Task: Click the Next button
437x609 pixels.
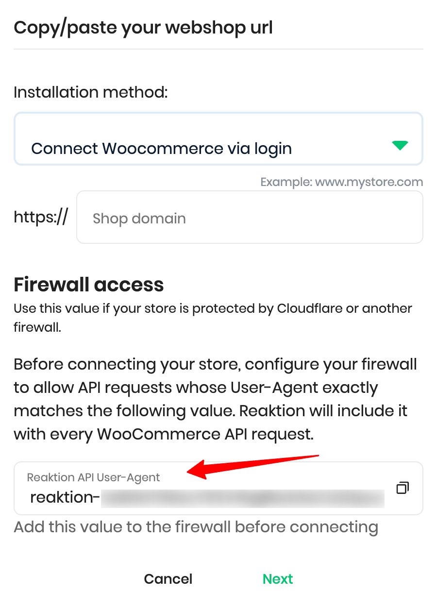Action: point(278,579)
